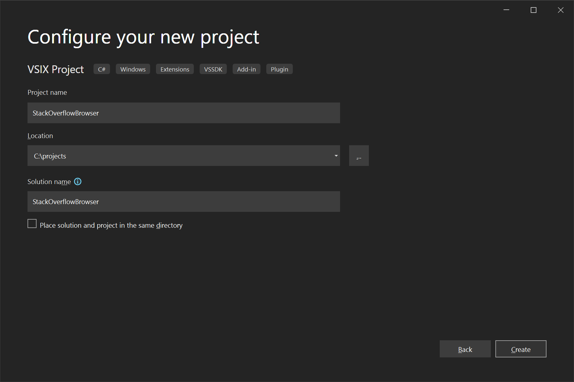Open the Location browse folder button
Viewport: 574px width, 382px height.
pyautogui.click(x=359, y=156)
